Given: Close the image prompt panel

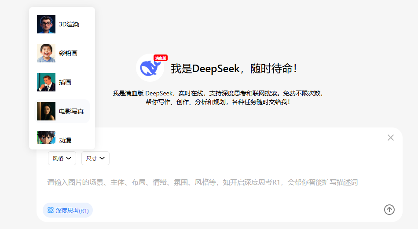Looking at the screenshot, I should (x=391, y=138).
